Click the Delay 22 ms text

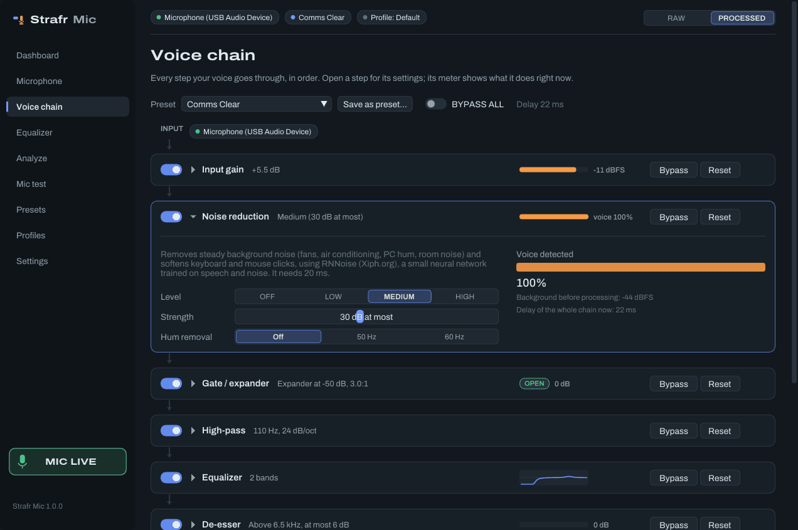[x=540, y=104]
